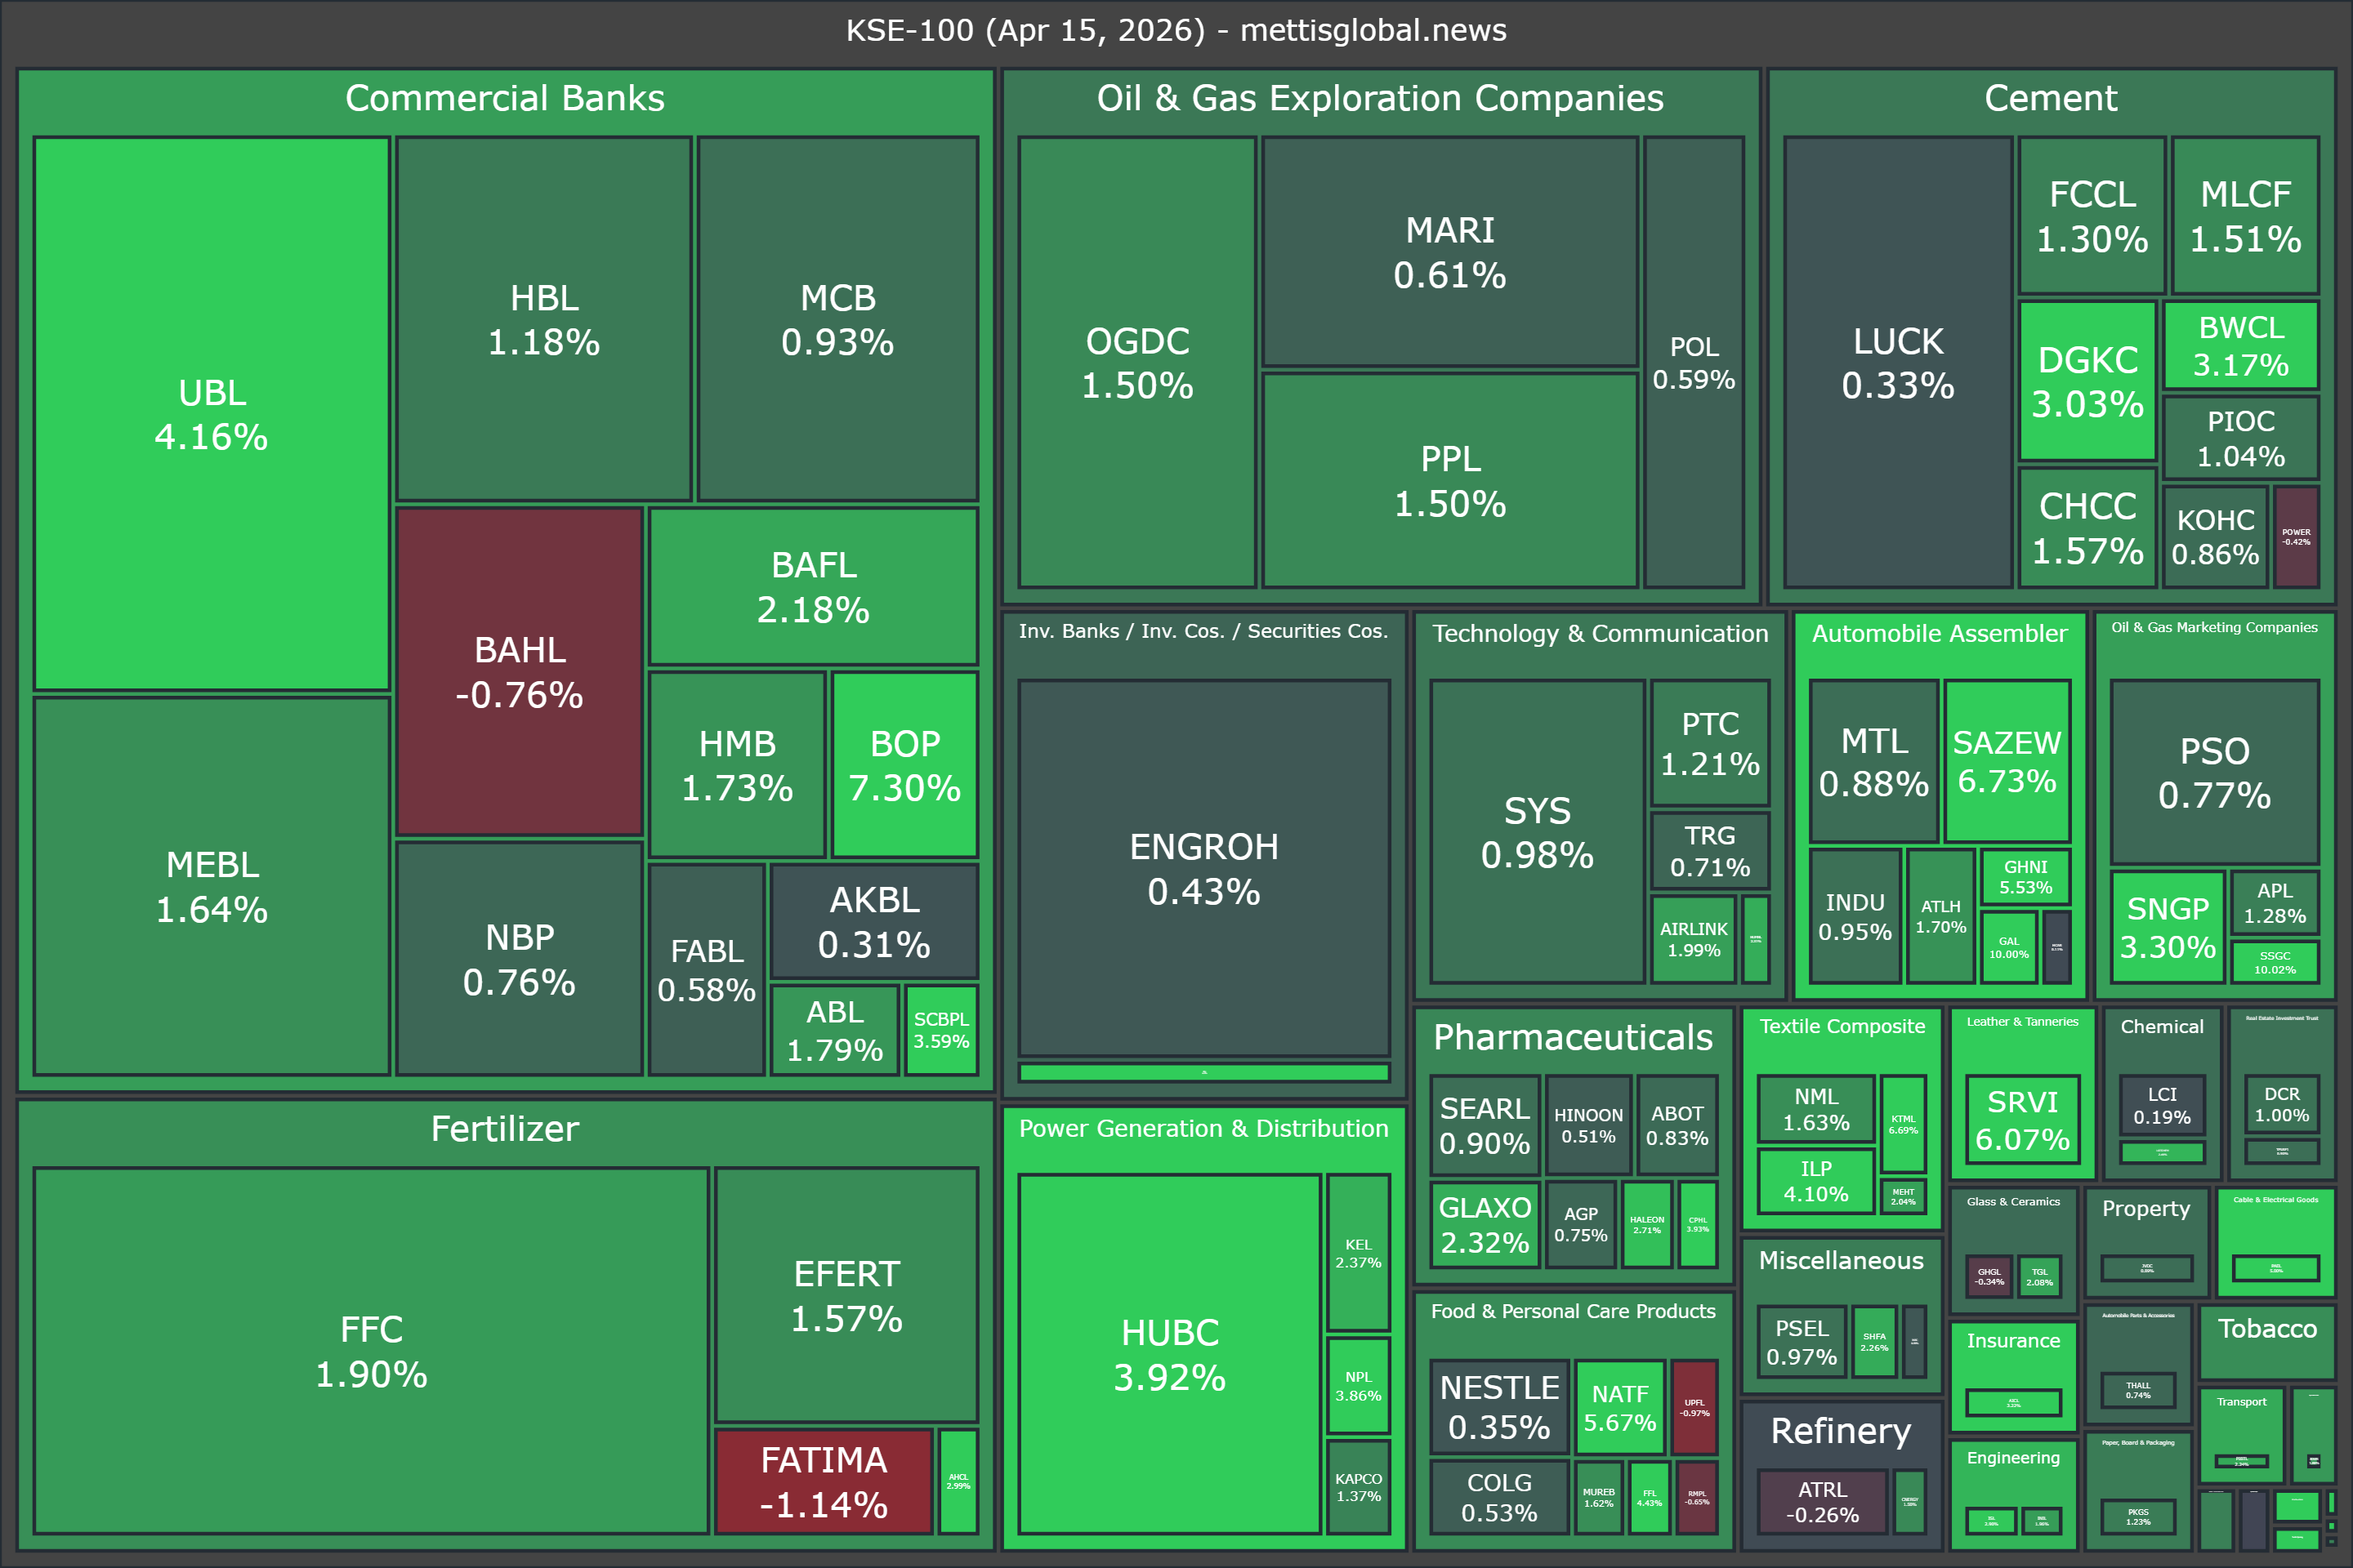
Task: Click the BOP 7.30% tile
Action: click(904, 765)
